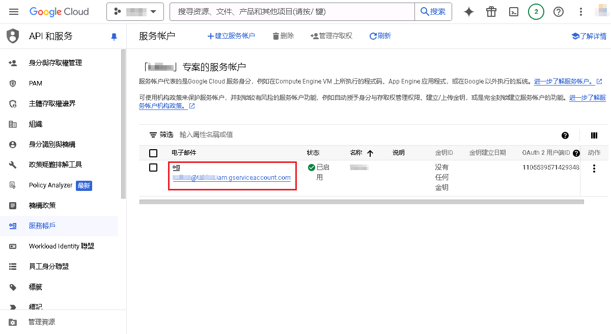This screenshot has width=611, height=334.
Task: Click the 110553957142934 client ID cell
Action: point(551,168)
